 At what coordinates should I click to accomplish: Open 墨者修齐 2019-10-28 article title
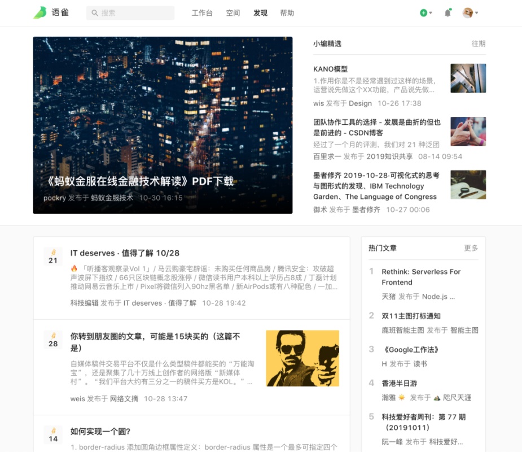tap(376, 186)
